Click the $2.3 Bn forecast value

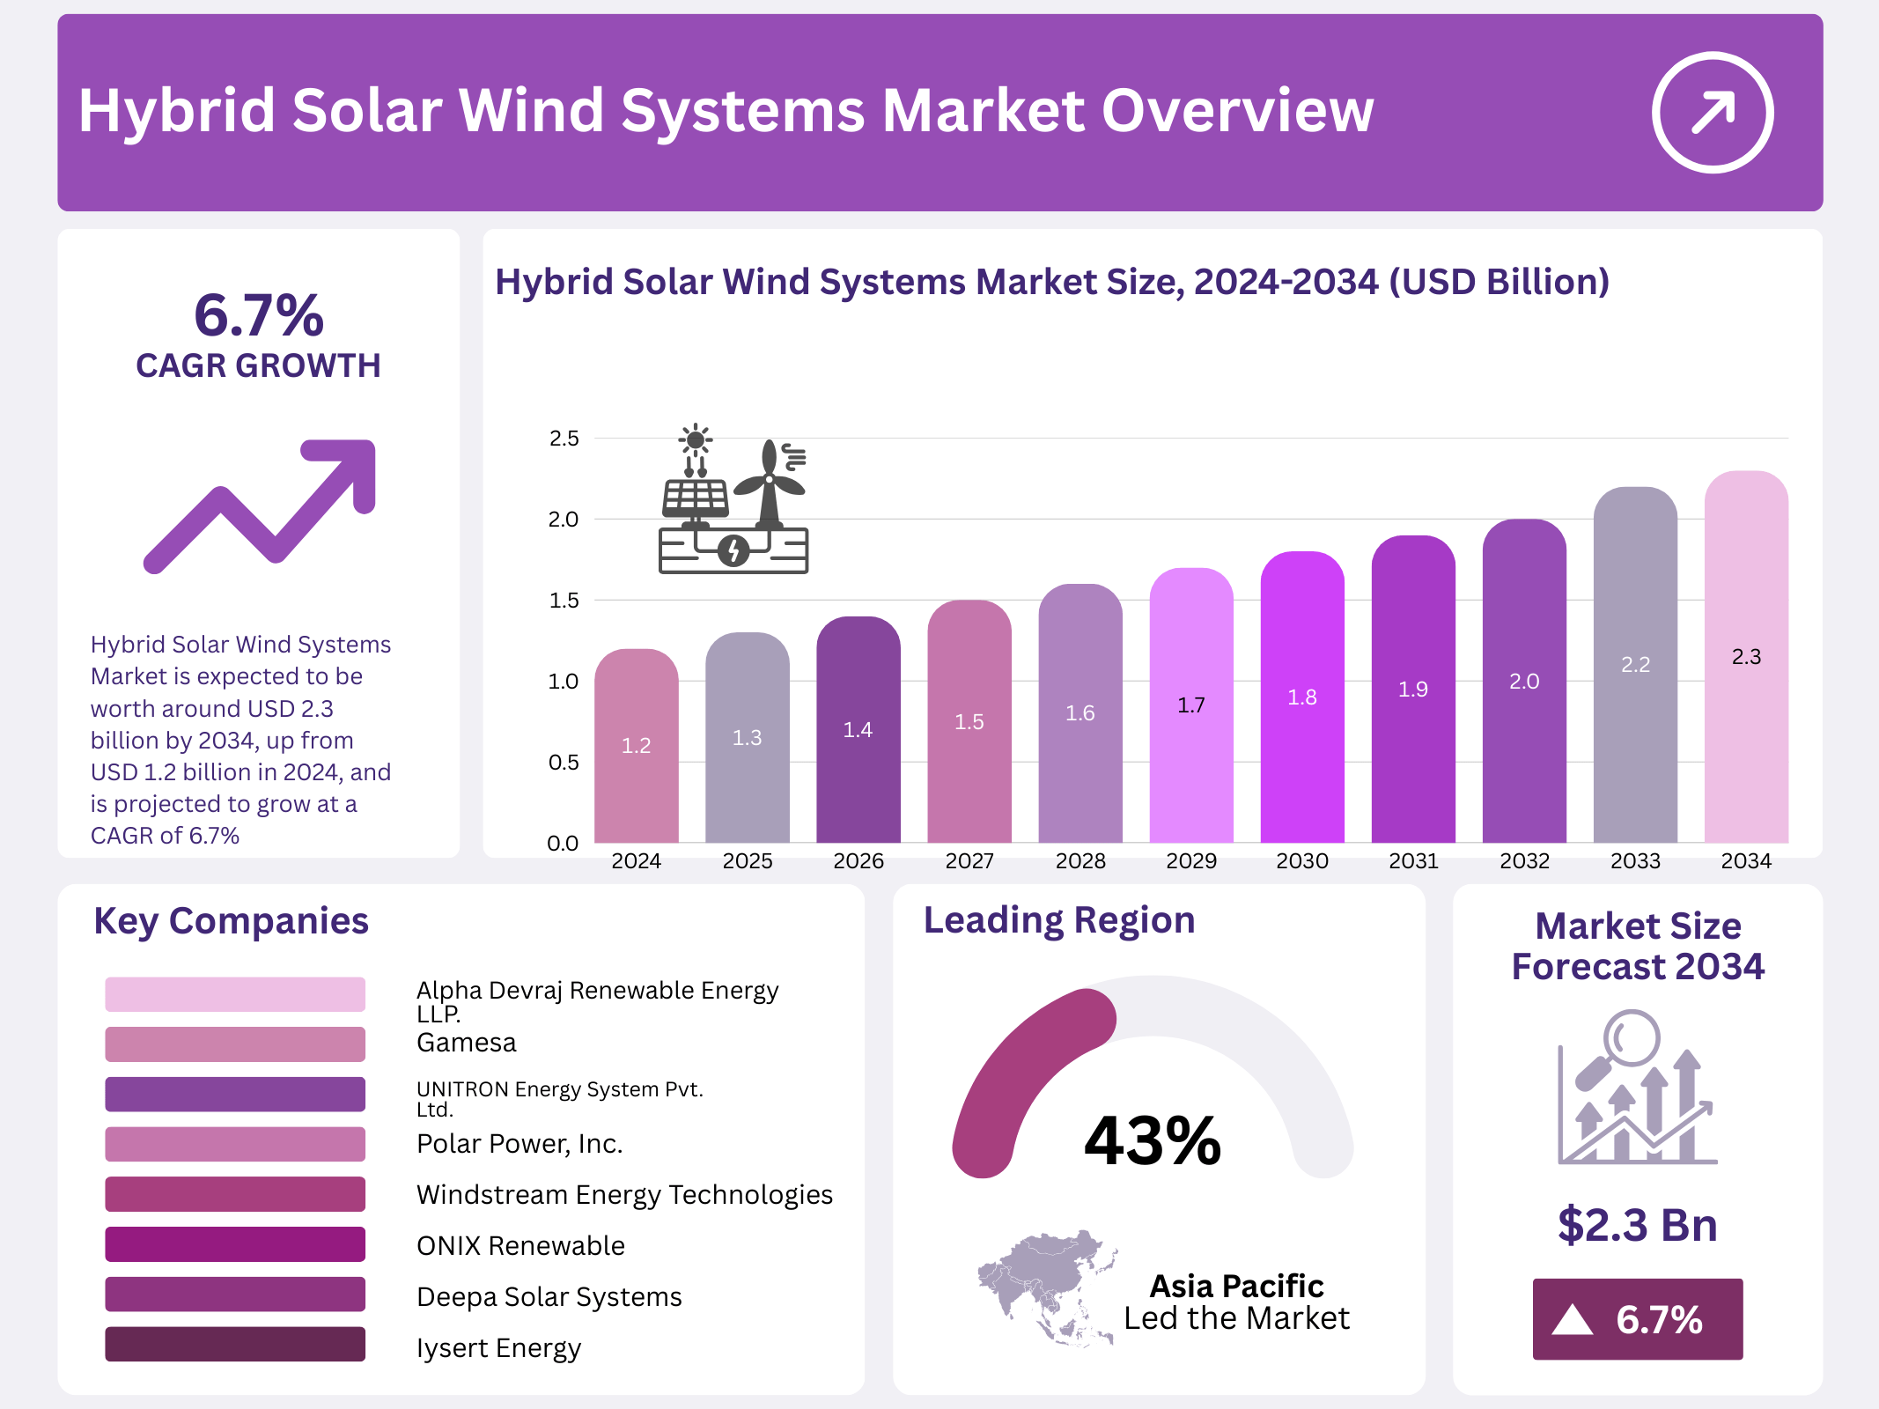point(1637,1225)
